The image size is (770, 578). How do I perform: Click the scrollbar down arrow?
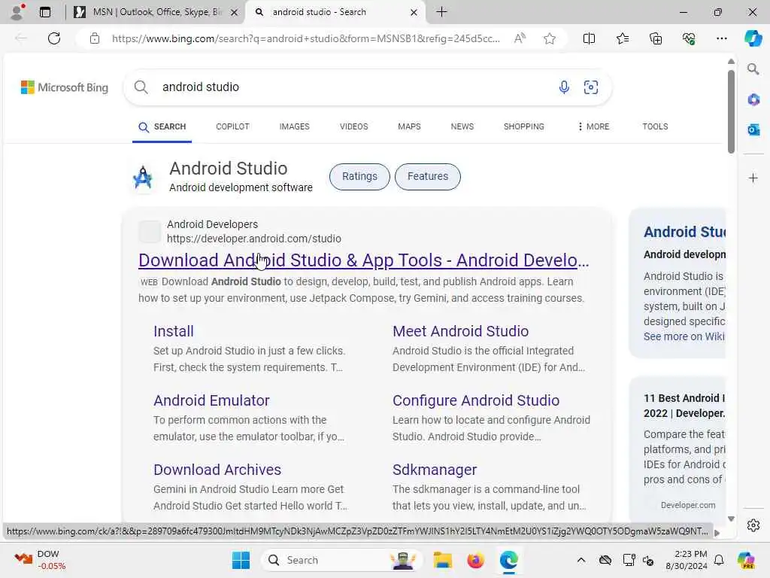pos(731,519)
